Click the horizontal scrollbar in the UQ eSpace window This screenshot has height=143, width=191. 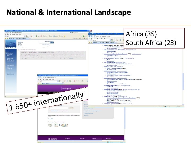click(81, 140)
